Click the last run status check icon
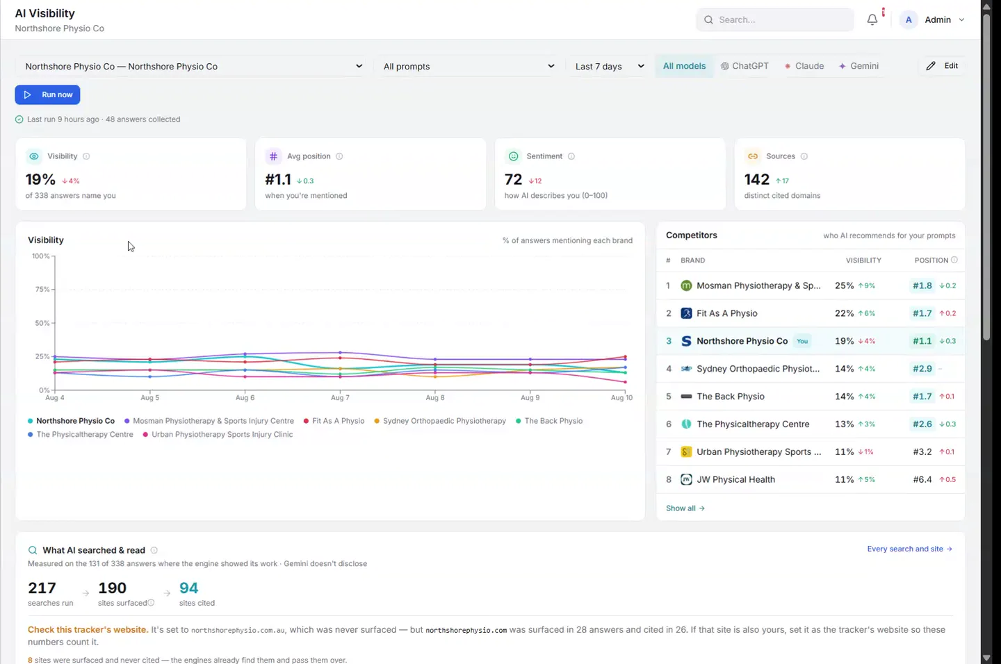Screen dimensions: 1001x664 click(19, 119)
